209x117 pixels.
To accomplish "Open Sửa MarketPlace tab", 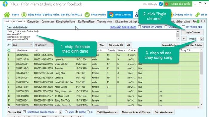I will [x=86, y=21].
